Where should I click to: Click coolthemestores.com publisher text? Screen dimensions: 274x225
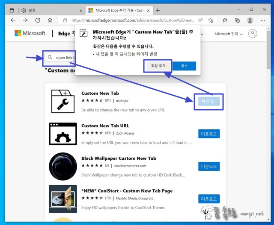coord(130,166)
